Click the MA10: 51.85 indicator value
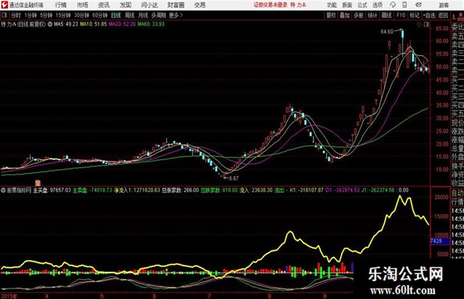 93,24
